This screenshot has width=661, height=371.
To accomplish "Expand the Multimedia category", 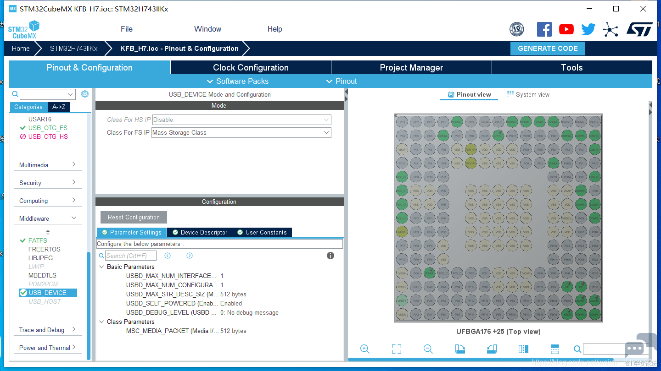I will tap(48, 165).
